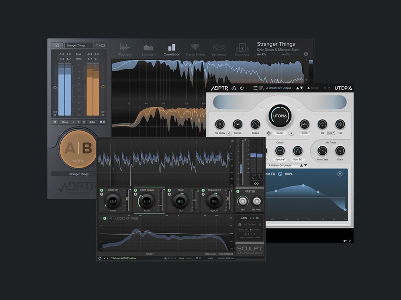This screenshot has height=300, width=401.
Task: Select the Correlation tab
Action: pyautogui.click(x=172, y=50)
